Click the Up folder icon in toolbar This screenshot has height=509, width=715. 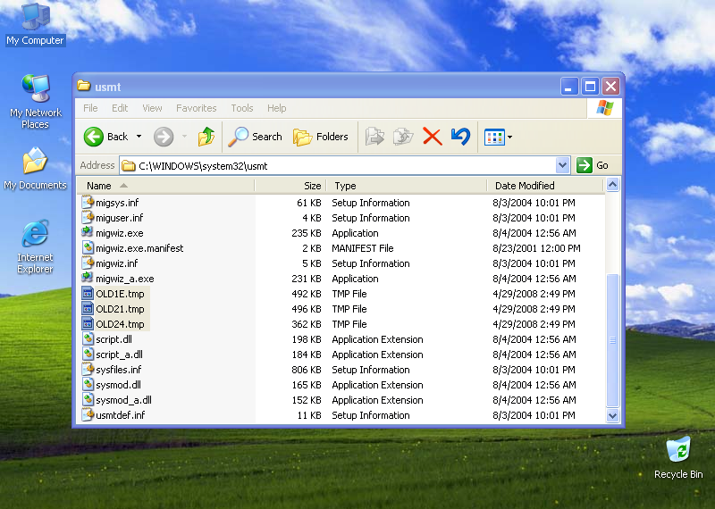(206, 137)
